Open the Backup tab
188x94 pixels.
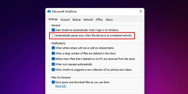pos(76,20)
